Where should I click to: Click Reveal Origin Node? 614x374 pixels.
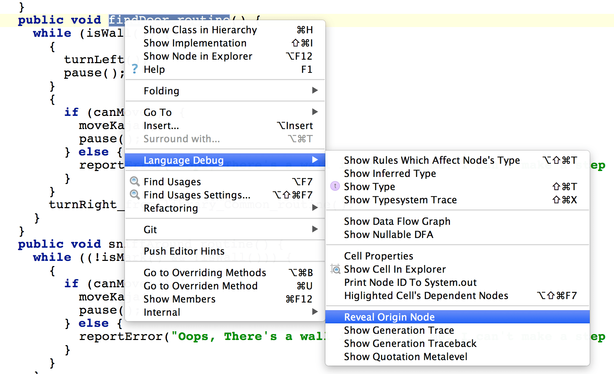point(389,317)
